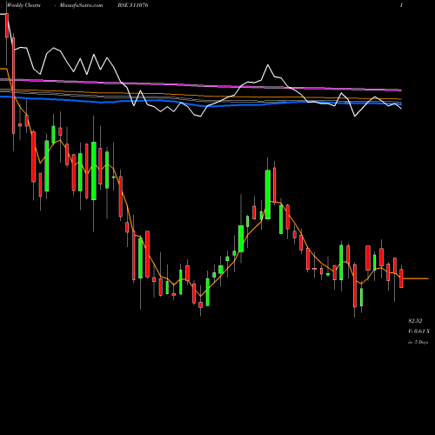The height and width of the screenshot is (435, 435).
Task: Click the 'MunafaSutra.com' label
Action: coord(81,5)
